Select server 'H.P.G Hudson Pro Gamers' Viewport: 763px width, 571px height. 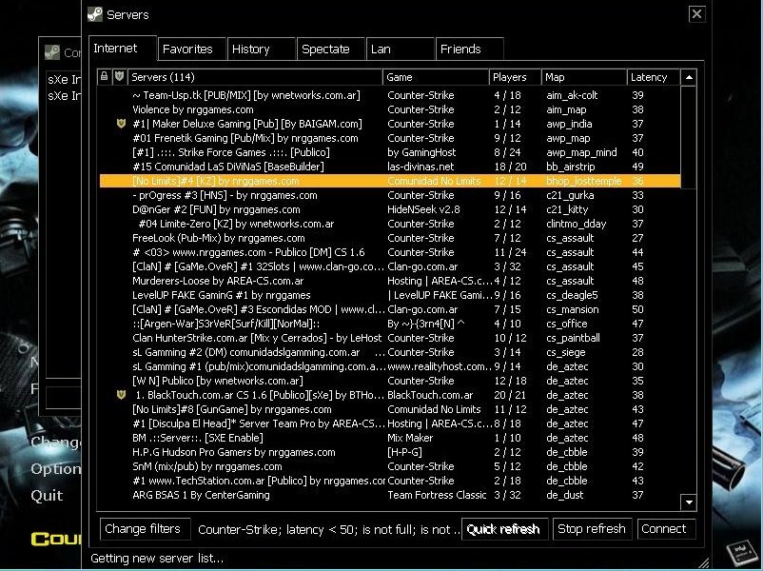(390, 452)
